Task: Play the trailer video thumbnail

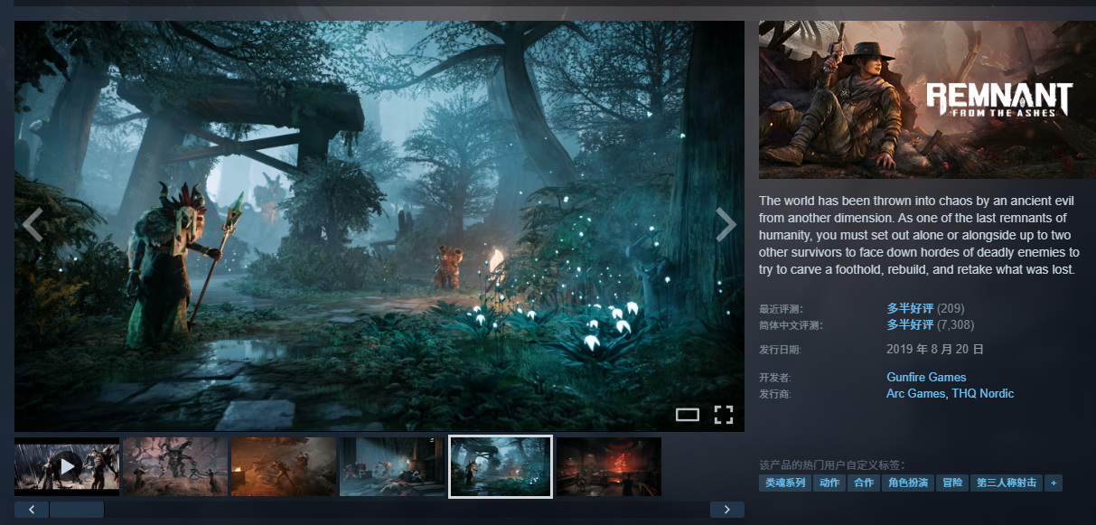Action: [x=67, y=466]
